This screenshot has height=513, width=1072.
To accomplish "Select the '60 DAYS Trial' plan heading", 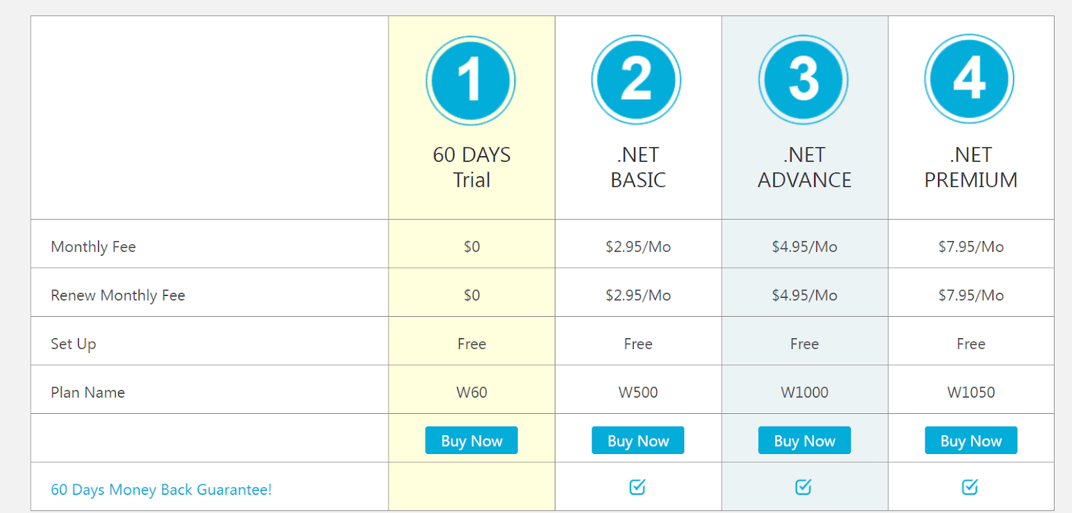I will pos(472,167).
